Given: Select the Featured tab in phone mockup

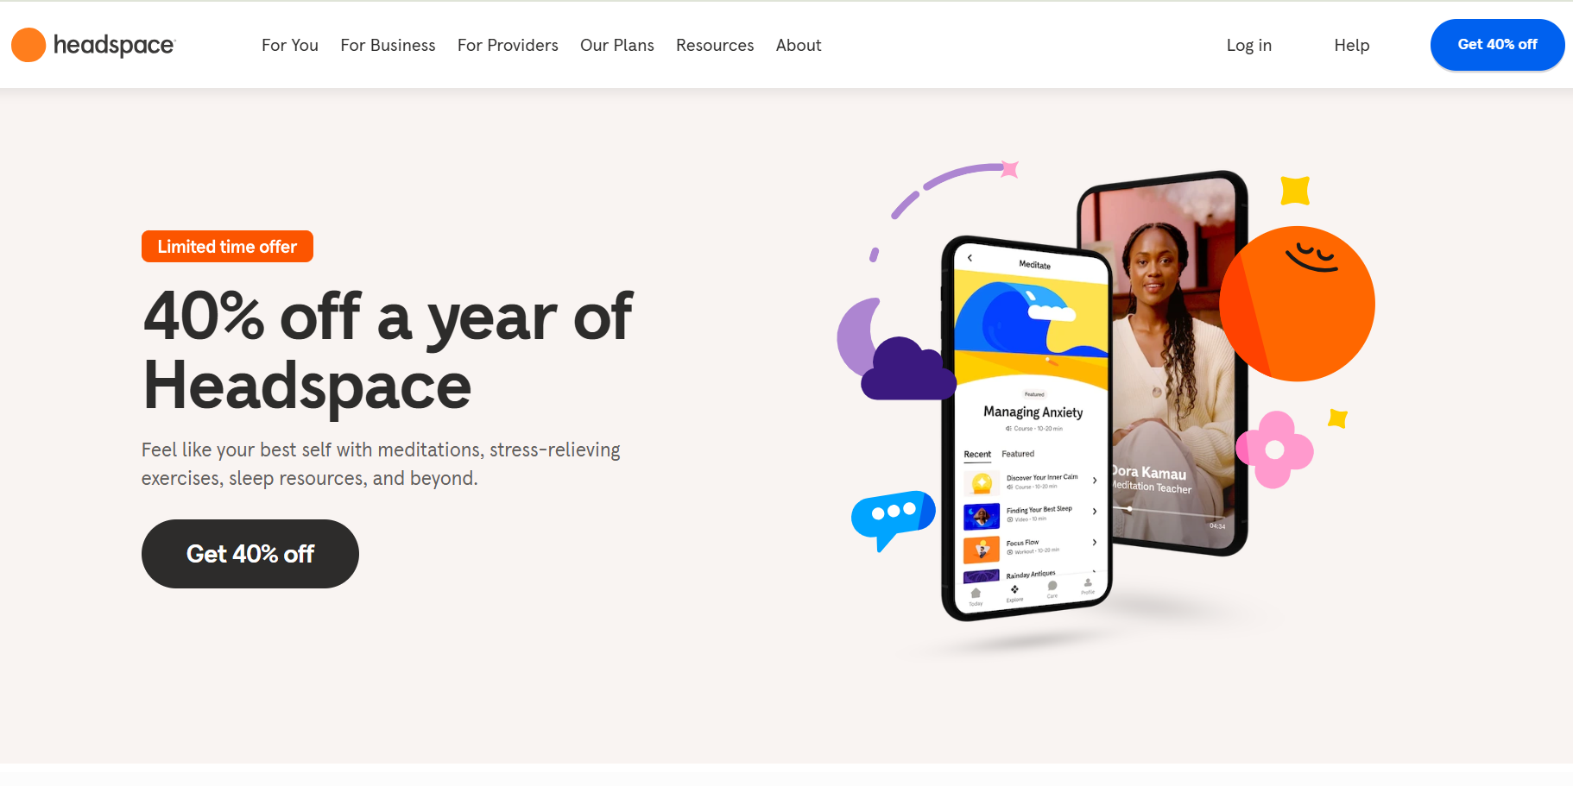Looking at the screenshot, I should (x=1018, y=454).
